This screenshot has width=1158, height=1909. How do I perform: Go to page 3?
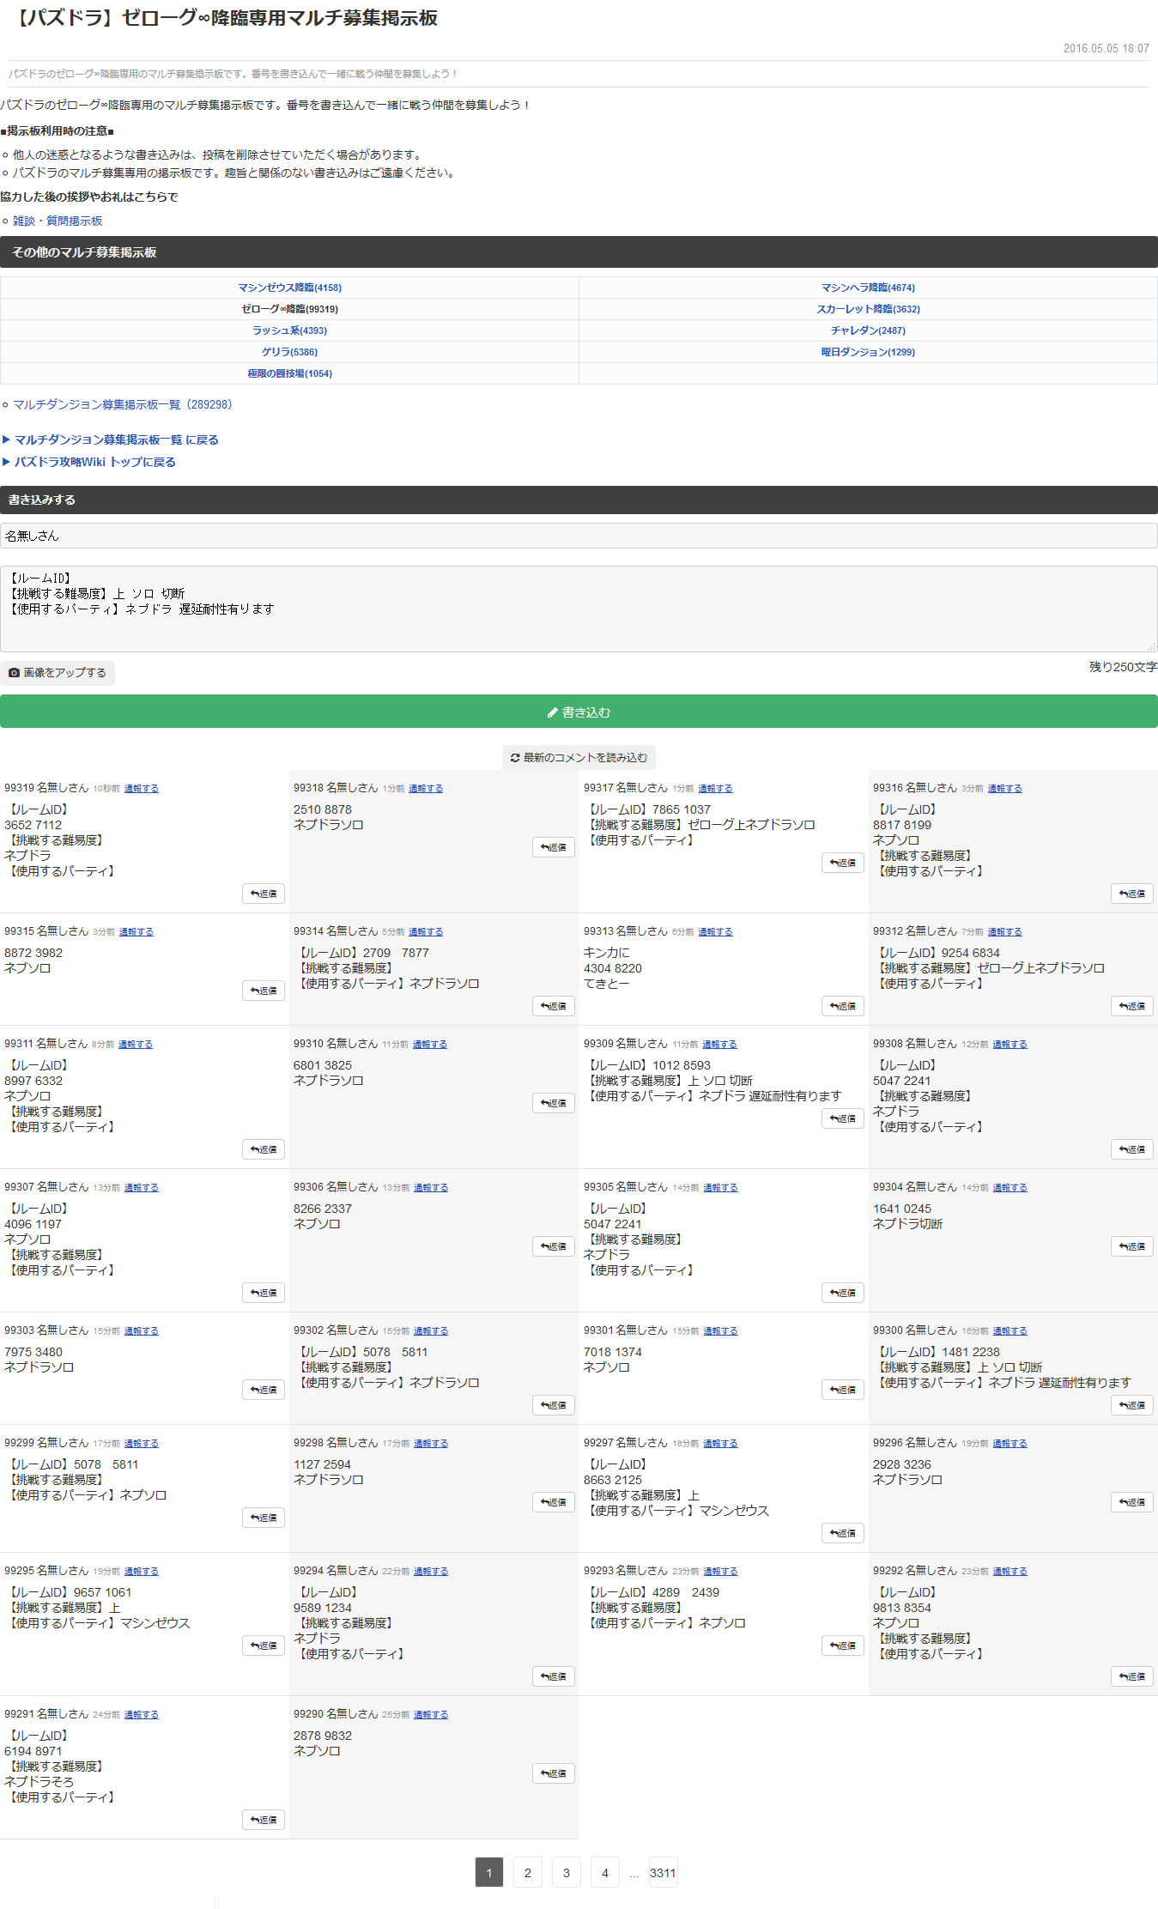click(567, 1873)
